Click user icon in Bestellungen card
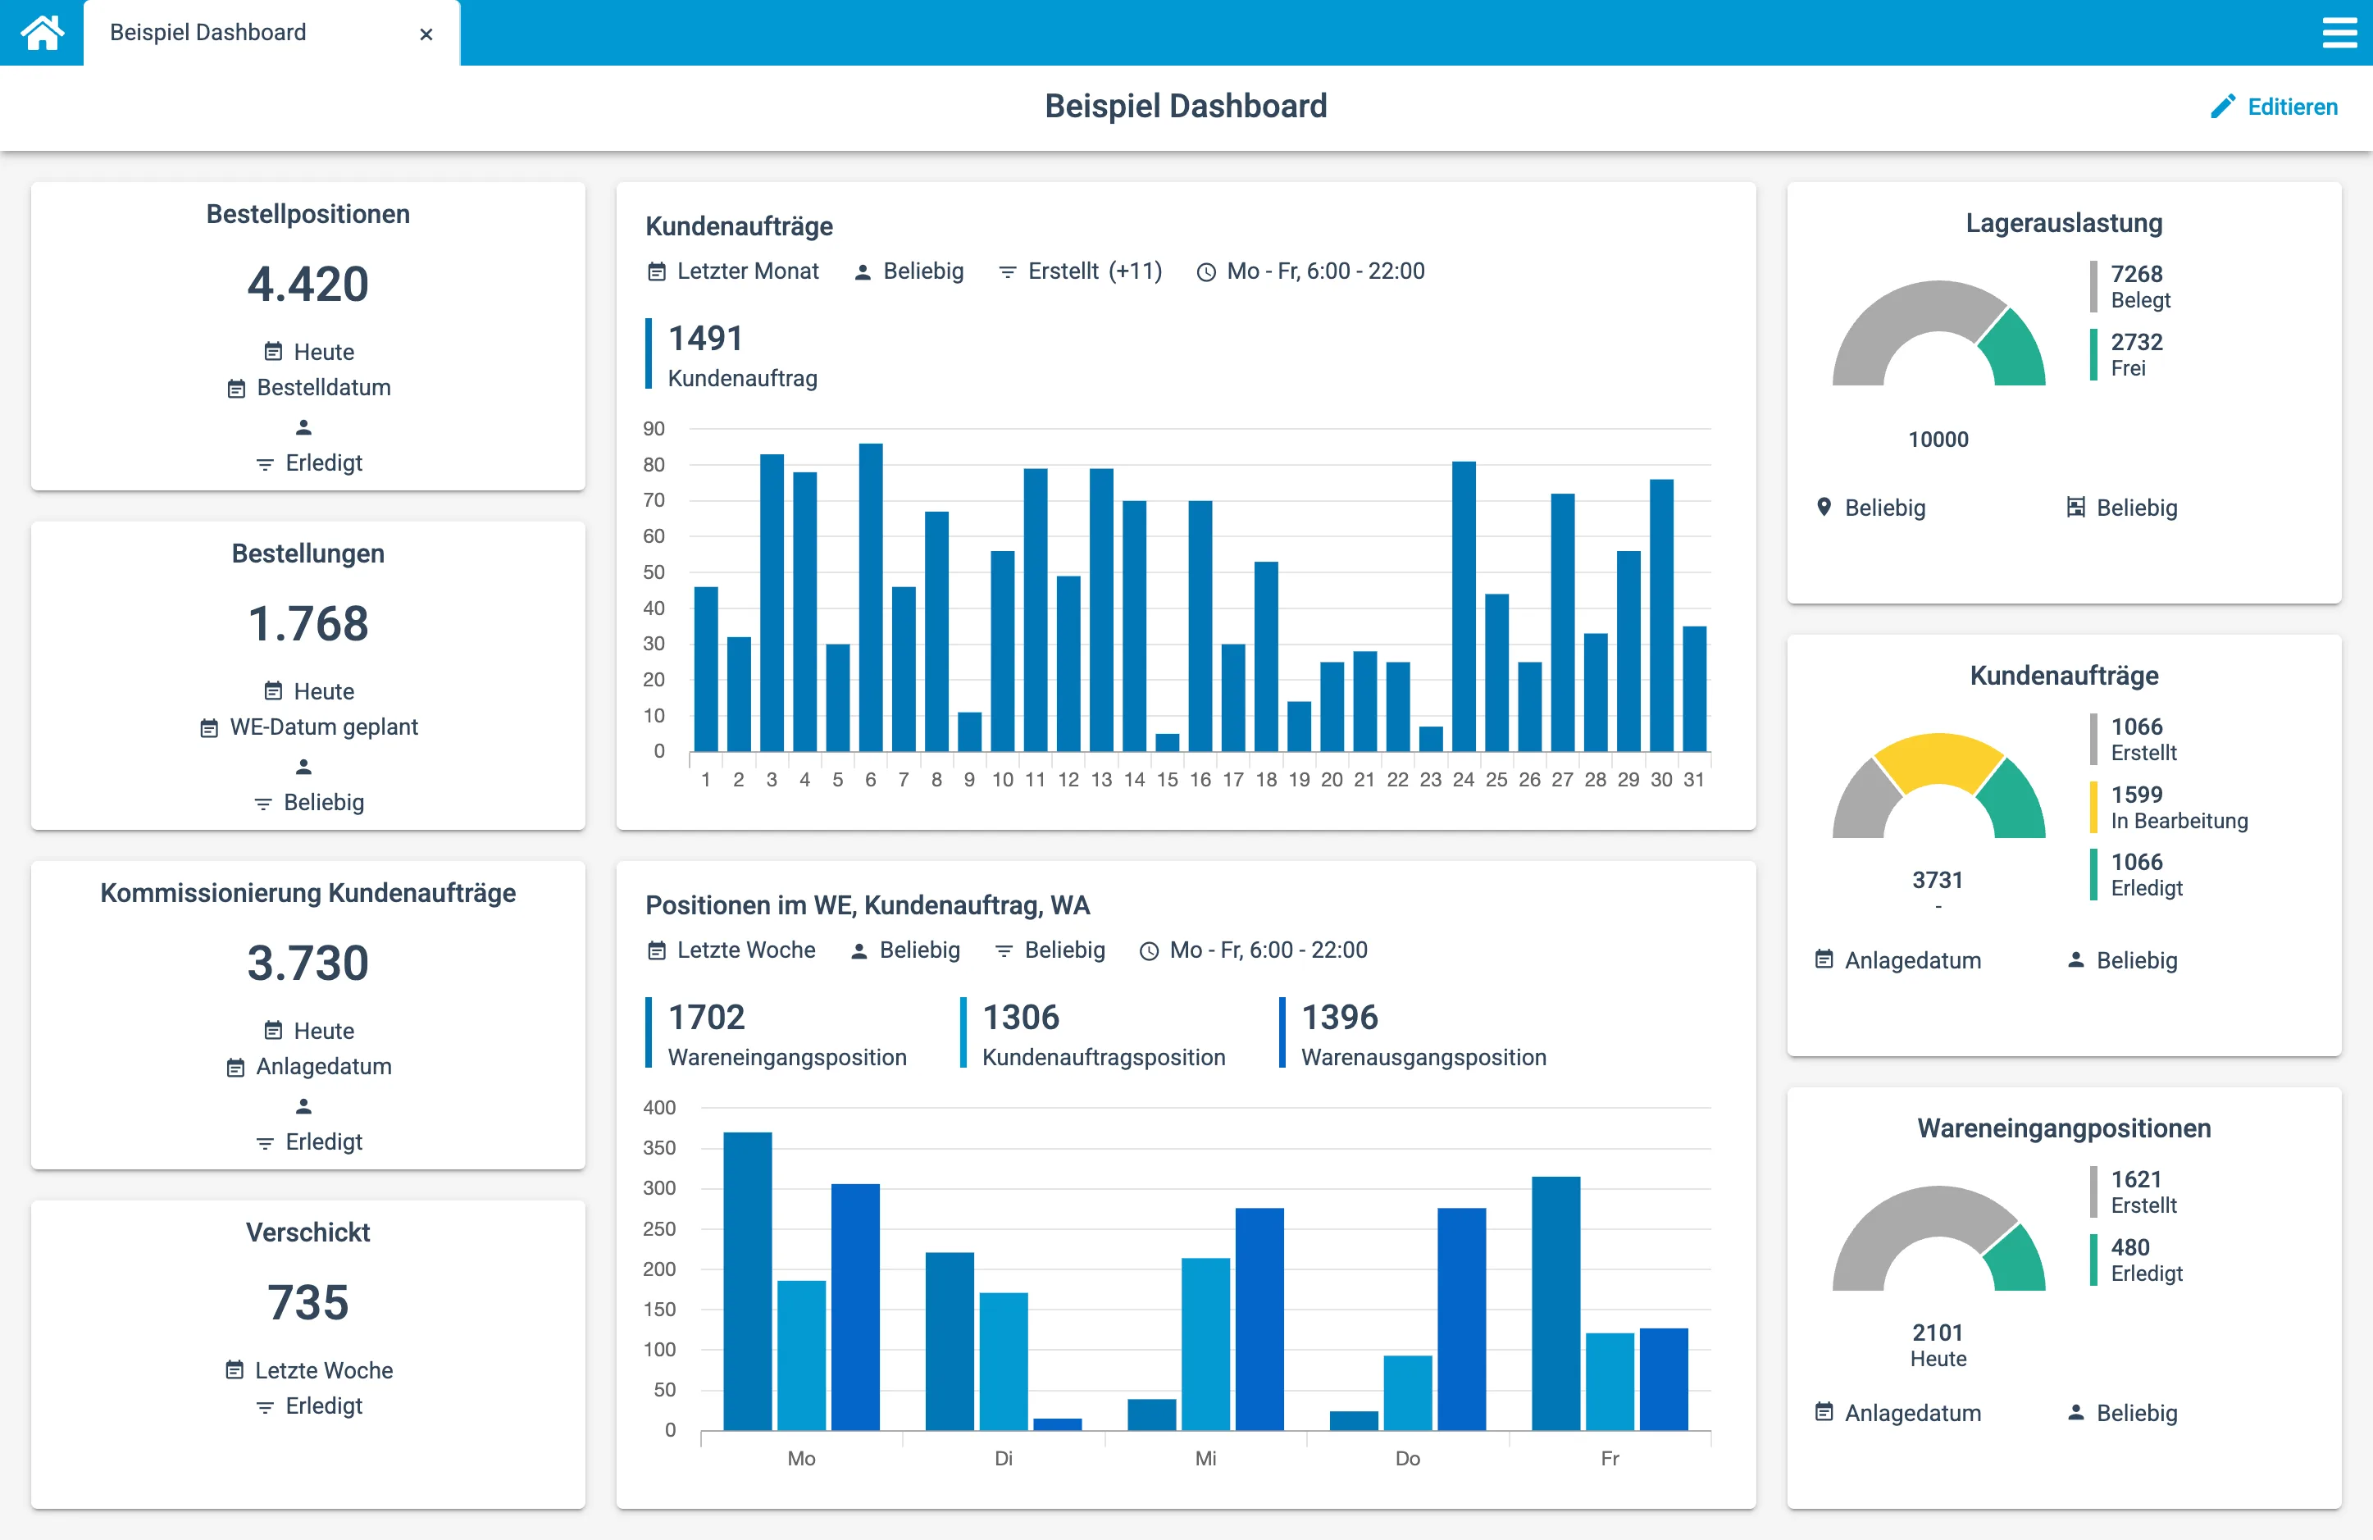The image size is (2373, 1540). pos(304,766)
